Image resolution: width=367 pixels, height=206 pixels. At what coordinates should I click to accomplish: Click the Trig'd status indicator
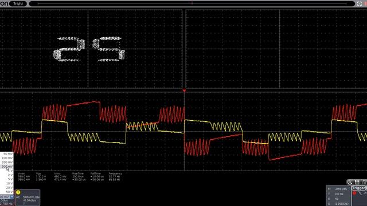point(18,3)
